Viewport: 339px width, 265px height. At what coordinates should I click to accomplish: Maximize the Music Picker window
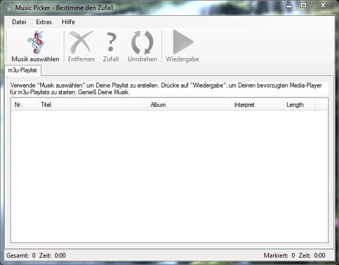(303, 6)
